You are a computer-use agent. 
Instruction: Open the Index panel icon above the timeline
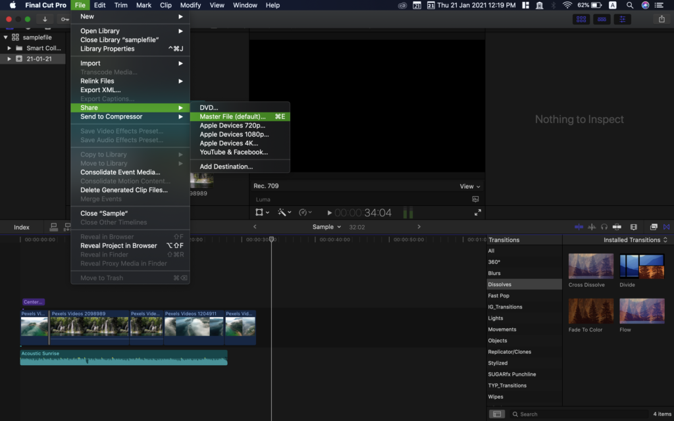(21, 227)
